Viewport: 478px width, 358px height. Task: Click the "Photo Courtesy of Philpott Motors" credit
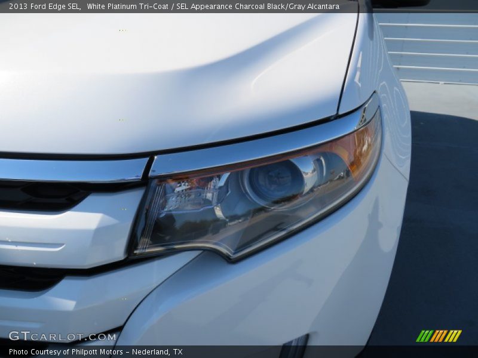(x=66, y=352)
